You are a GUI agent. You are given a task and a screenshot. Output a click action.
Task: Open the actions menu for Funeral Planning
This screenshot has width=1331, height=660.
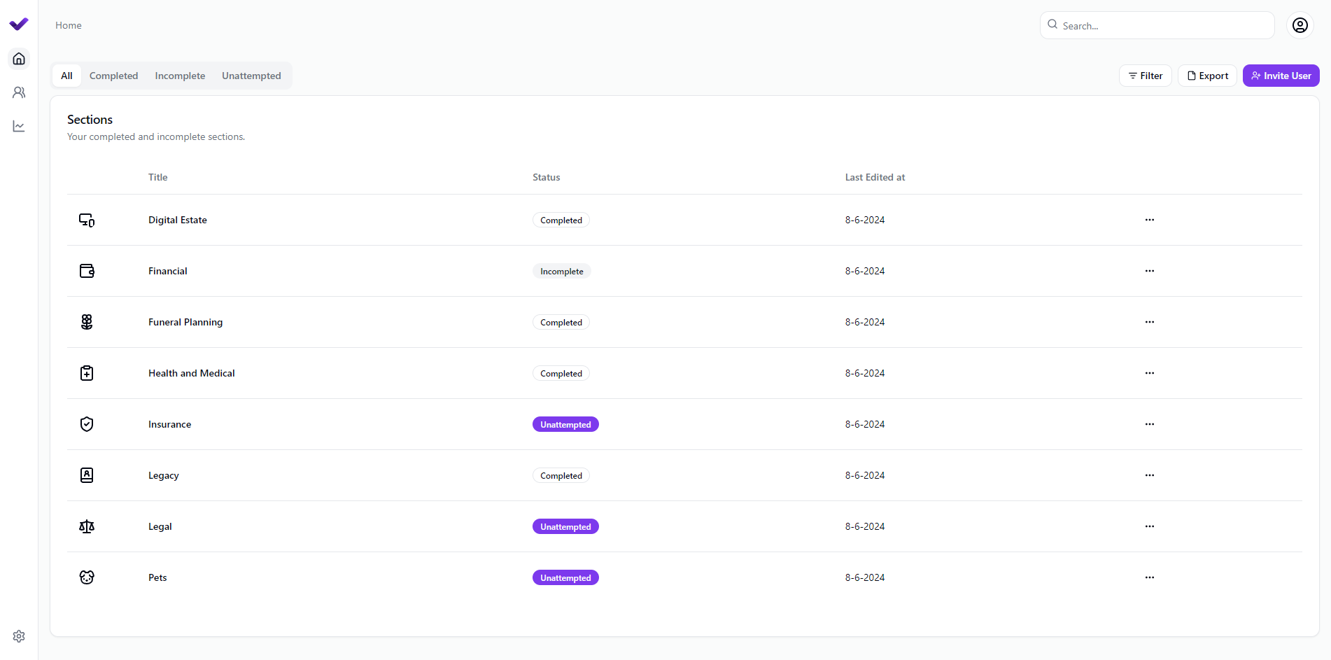pos(1149,322)
